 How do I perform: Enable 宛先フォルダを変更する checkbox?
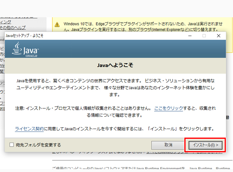(x=11, y=145)
